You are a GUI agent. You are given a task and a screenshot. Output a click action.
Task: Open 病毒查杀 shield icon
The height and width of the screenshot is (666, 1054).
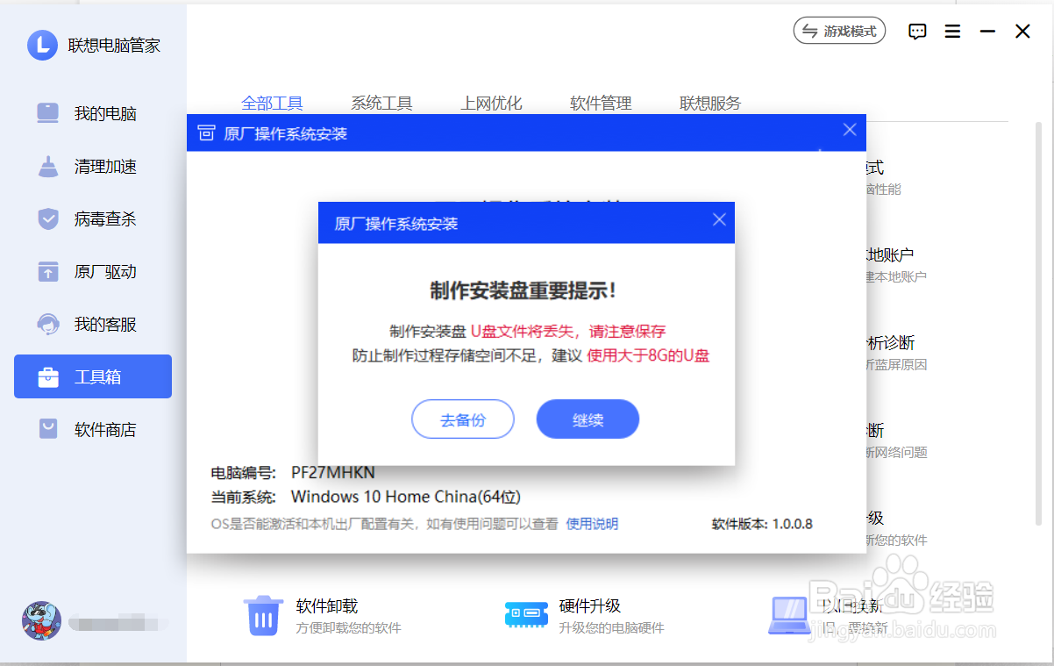48,219
